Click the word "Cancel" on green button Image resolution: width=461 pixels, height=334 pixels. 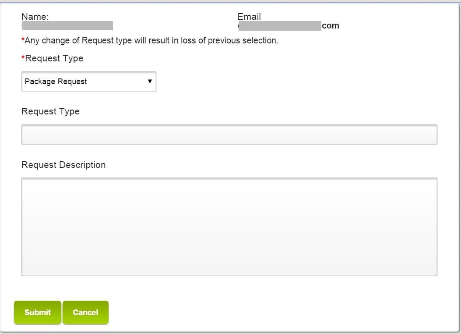coord(85,313)
